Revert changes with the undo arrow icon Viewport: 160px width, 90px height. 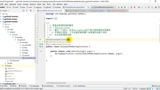point(152,7)
